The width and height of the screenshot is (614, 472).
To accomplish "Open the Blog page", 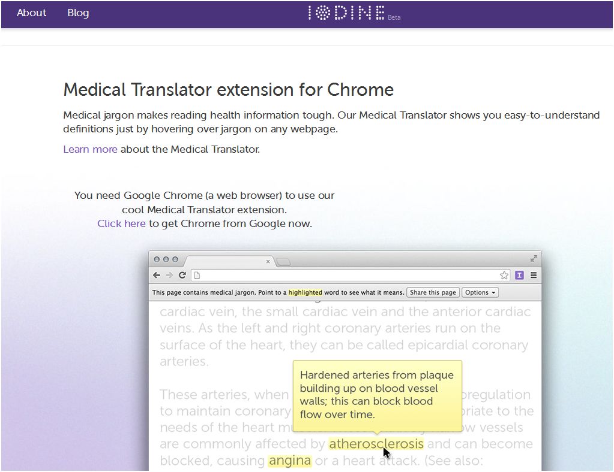I will click(78, 13).
